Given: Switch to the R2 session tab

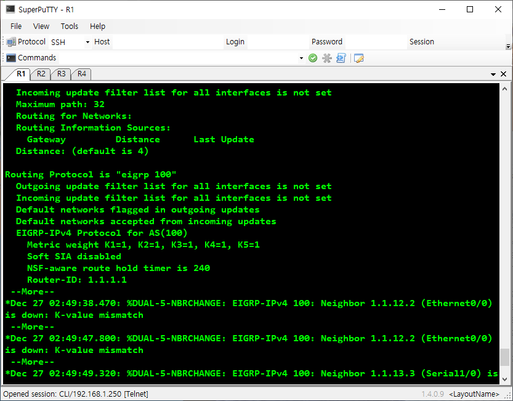Looking at the screenshot, I should (x=41, y=74).
